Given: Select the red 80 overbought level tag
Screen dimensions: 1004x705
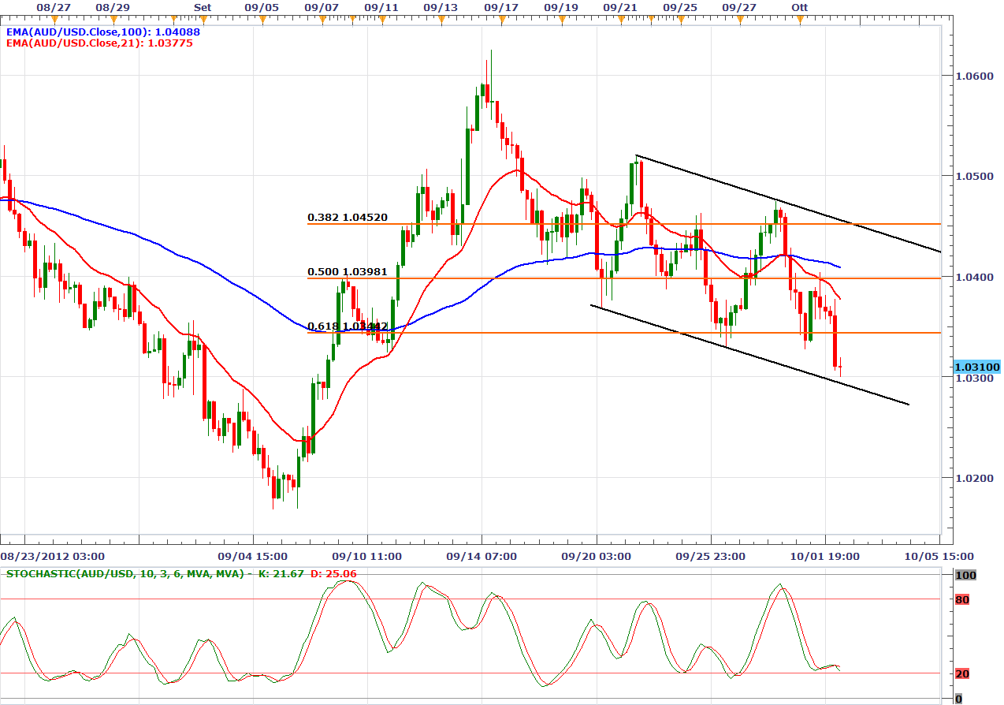Looking at the screenshot, I should click(961, 600).
